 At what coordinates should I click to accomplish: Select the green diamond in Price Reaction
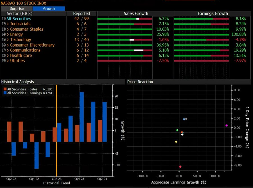click(177, 130)
